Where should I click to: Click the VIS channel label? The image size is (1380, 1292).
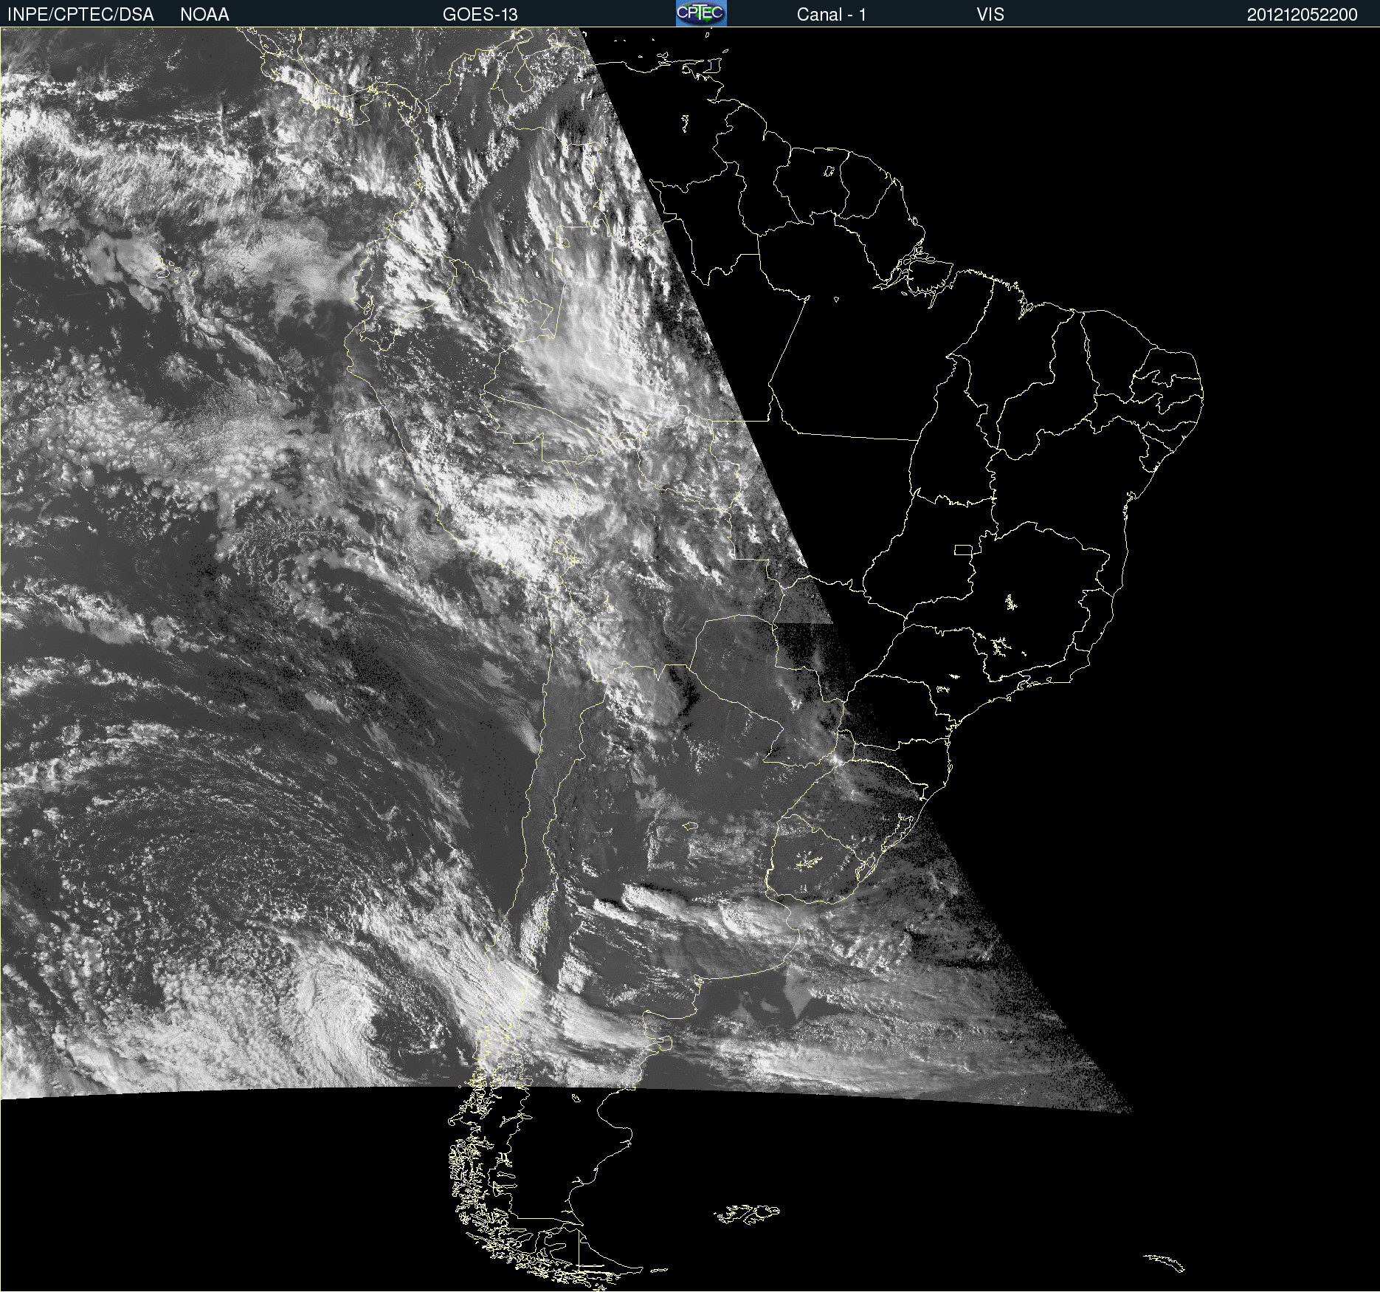pyautogui.click(x=990, y=15)
